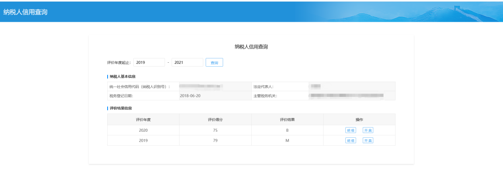Screen dimensions: 503x194
Task: Open 明细 for the 2019 evaluation row
Action: point(351,140)
